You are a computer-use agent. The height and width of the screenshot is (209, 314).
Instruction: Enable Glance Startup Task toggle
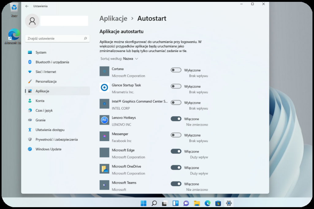(176, 86)
